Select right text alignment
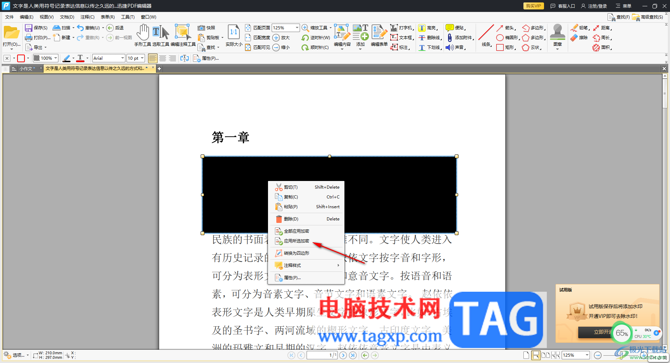This screenshot has width=670, height=363. pos(172,58)
